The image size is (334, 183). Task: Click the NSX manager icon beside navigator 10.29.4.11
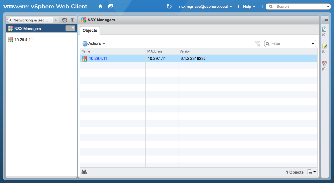10,39
